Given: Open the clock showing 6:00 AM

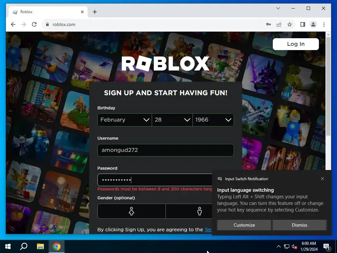Looking at the screenshot, I should pyautogui.click(x=309, y=246).
